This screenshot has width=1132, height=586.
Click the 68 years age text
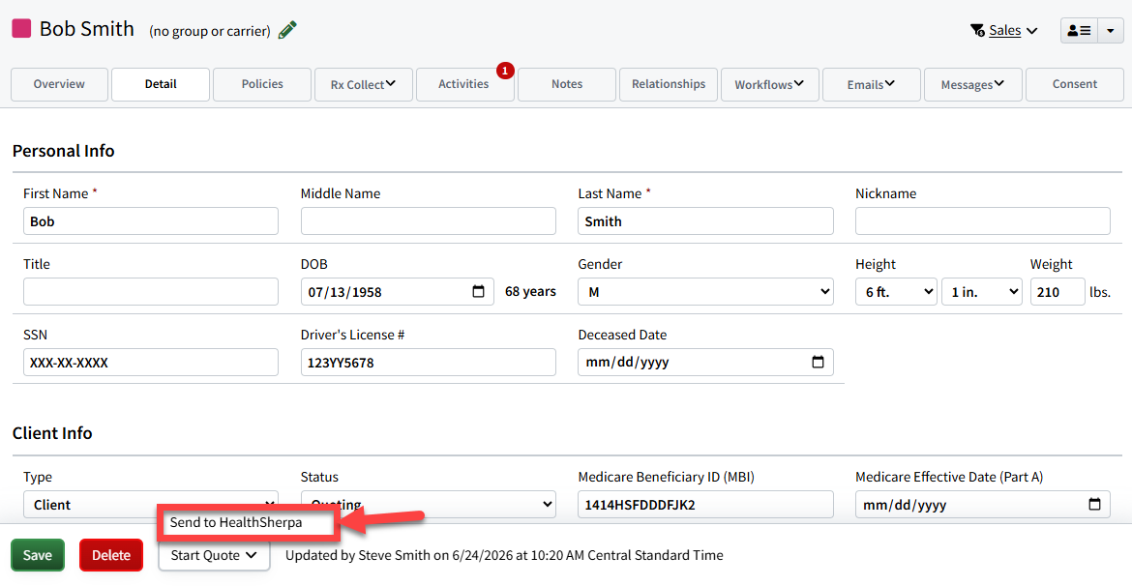pos(530,292)
